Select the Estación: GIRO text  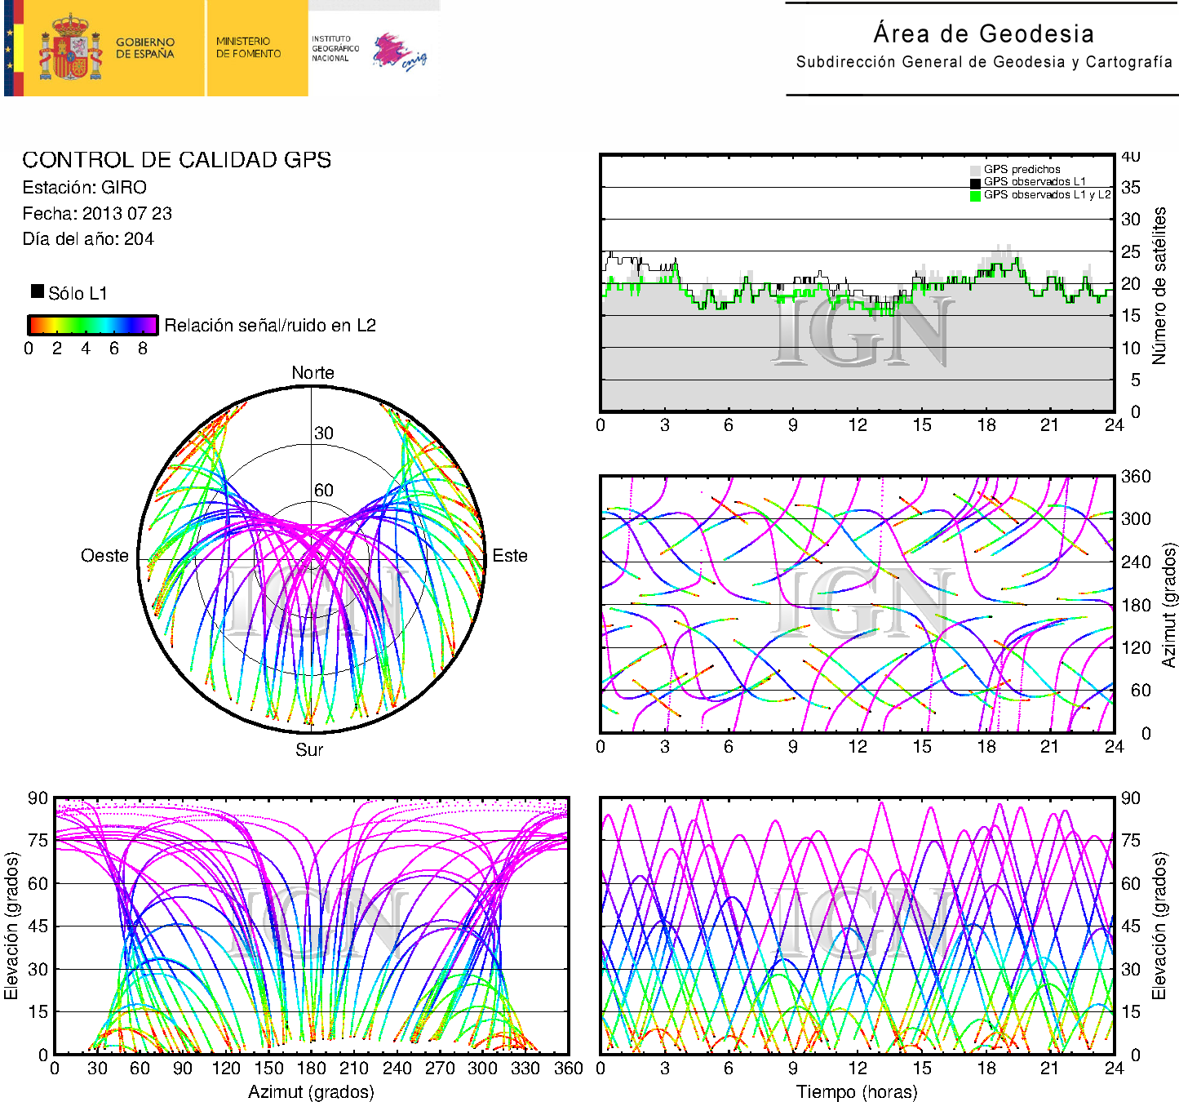[x=84, y=188]
